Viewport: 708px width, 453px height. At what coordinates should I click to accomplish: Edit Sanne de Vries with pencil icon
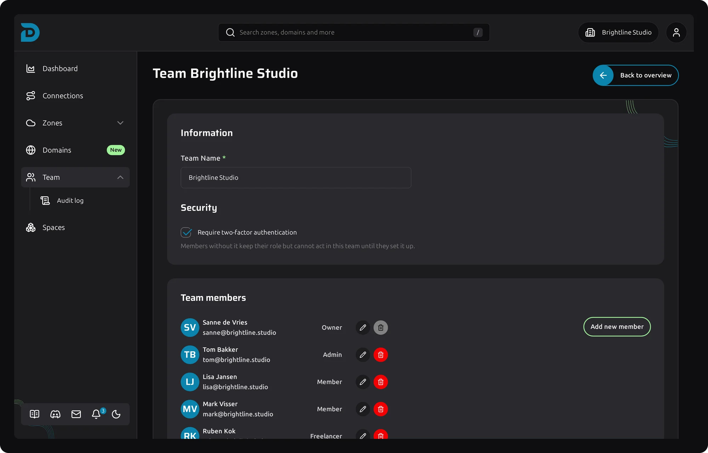(363, 328)
